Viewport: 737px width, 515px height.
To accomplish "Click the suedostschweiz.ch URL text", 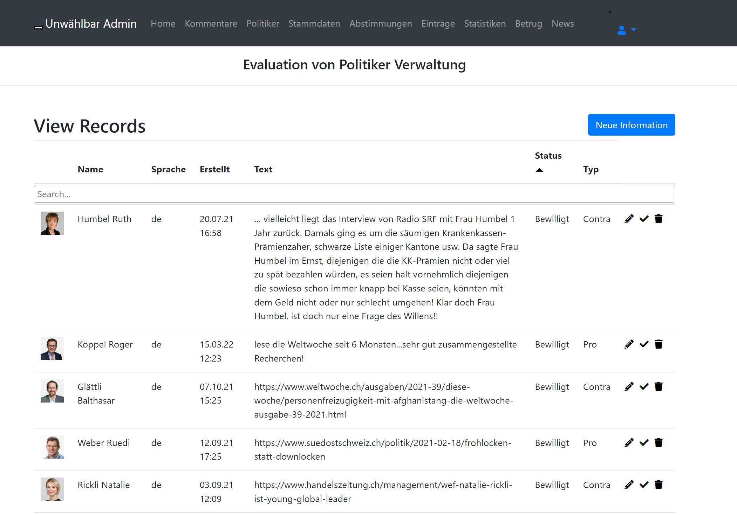I will (x=383, y=449).
